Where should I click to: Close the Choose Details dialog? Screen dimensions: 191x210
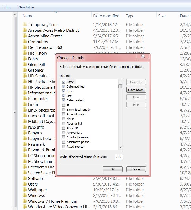tap(143, 56)
